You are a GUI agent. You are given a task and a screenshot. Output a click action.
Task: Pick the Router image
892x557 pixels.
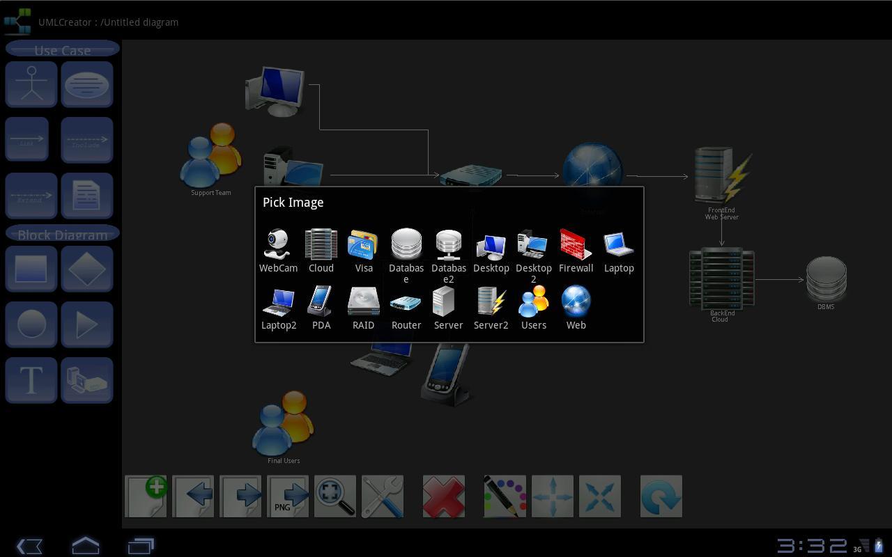[x=406, y=301]
